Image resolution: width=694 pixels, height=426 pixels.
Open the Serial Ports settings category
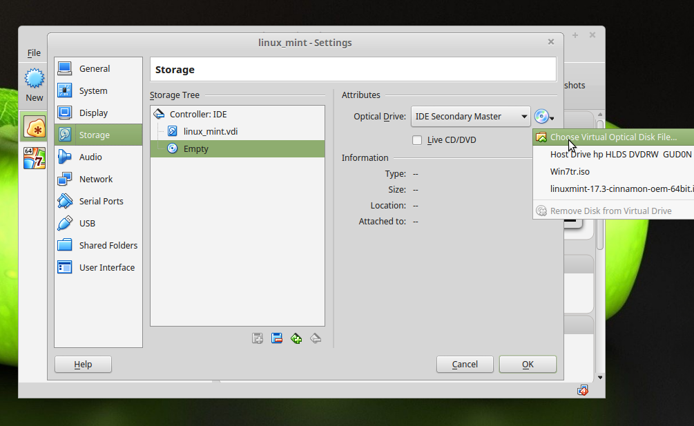98,202
